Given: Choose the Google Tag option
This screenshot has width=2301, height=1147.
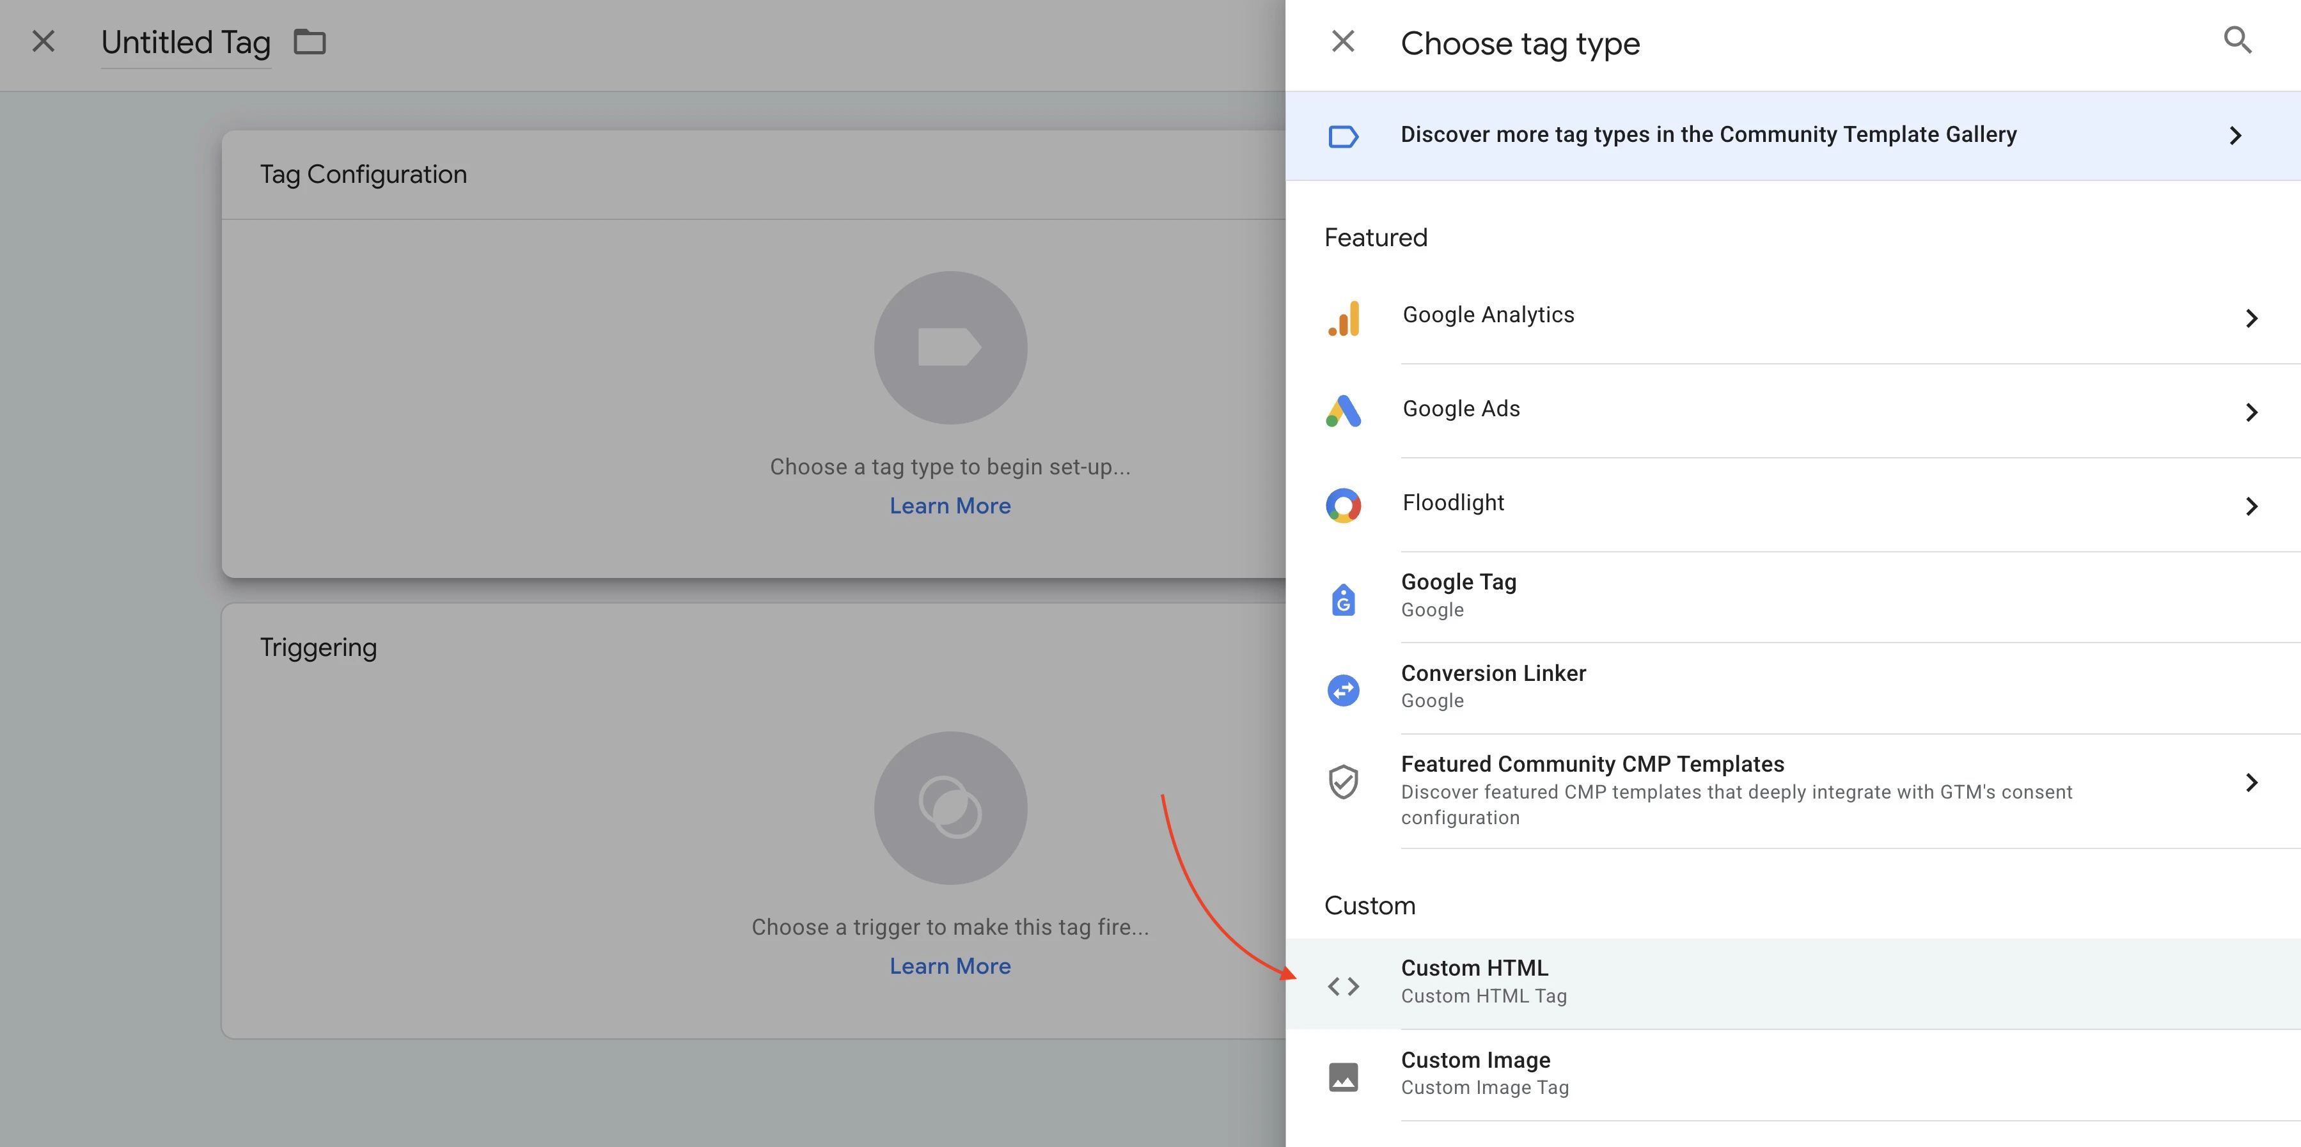Looking at the screenshot, I should click(x=1793, y=597).
